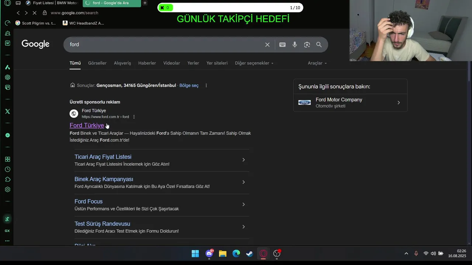
Task: Go back with the browser back arrow
Action: [x=18, y=13]
